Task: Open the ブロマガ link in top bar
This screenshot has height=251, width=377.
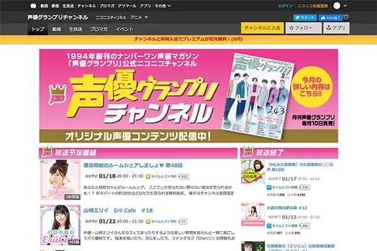Action: pyautogui.click(x=107, y=6)
